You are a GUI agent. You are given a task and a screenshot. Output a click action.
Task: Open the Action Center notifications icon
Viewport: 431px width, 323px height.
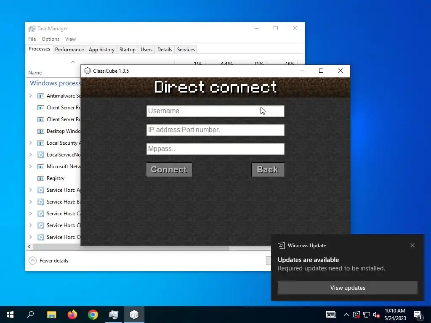418,315
